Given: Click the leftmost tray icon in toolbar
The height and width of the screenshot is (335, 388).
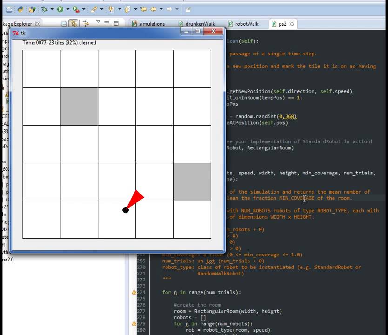Looking at the screenshot, I should tap(9, 10).
